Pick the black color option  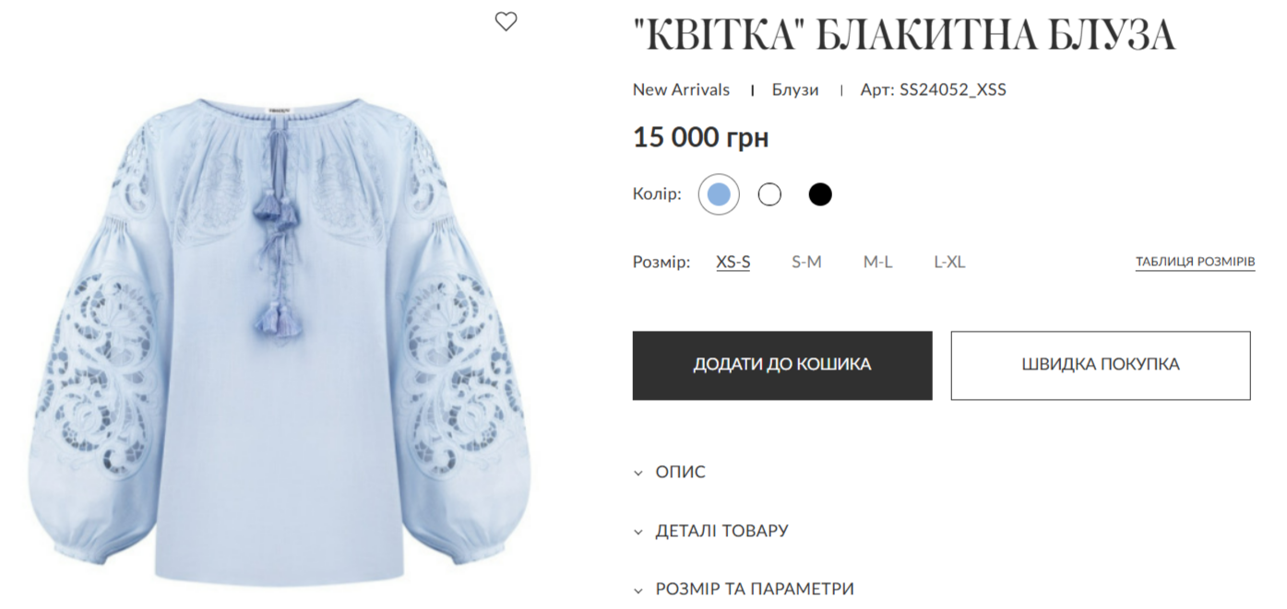tap(820, 194)
